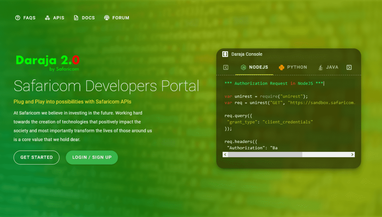This screenshot has width=382, height=217.
Task: Click "Plug and Play into possibilities" tagline
Action: pyautogui.click(x=72, y=101)
